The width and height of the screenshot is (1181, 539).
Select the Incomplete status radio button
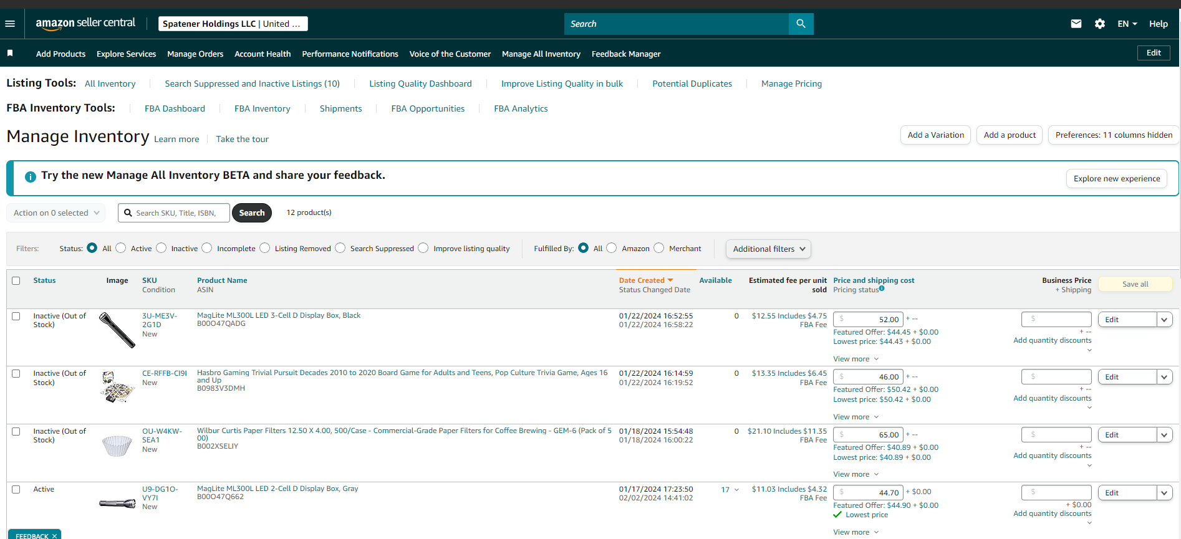coord(207,248)
